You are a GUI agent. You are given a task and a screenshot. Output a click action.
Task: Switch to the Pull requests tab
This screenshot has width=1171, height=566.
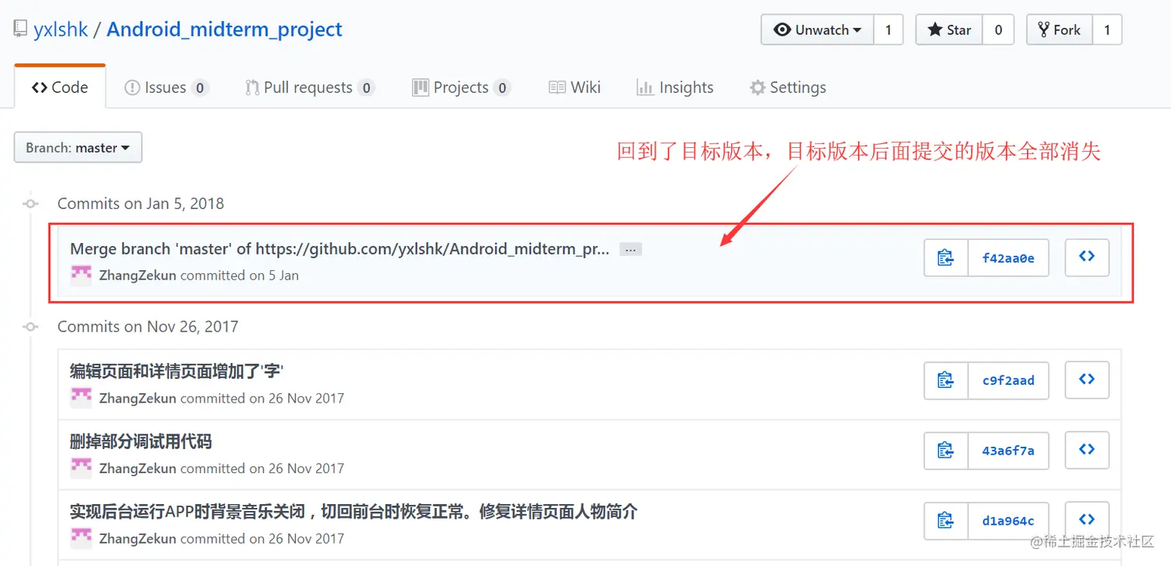tap(310, 87)
